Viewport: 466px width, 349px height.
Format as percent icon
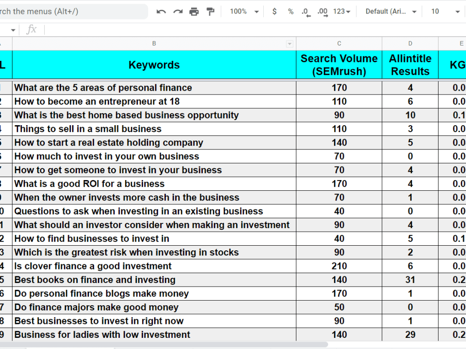(x=291, y=12)
